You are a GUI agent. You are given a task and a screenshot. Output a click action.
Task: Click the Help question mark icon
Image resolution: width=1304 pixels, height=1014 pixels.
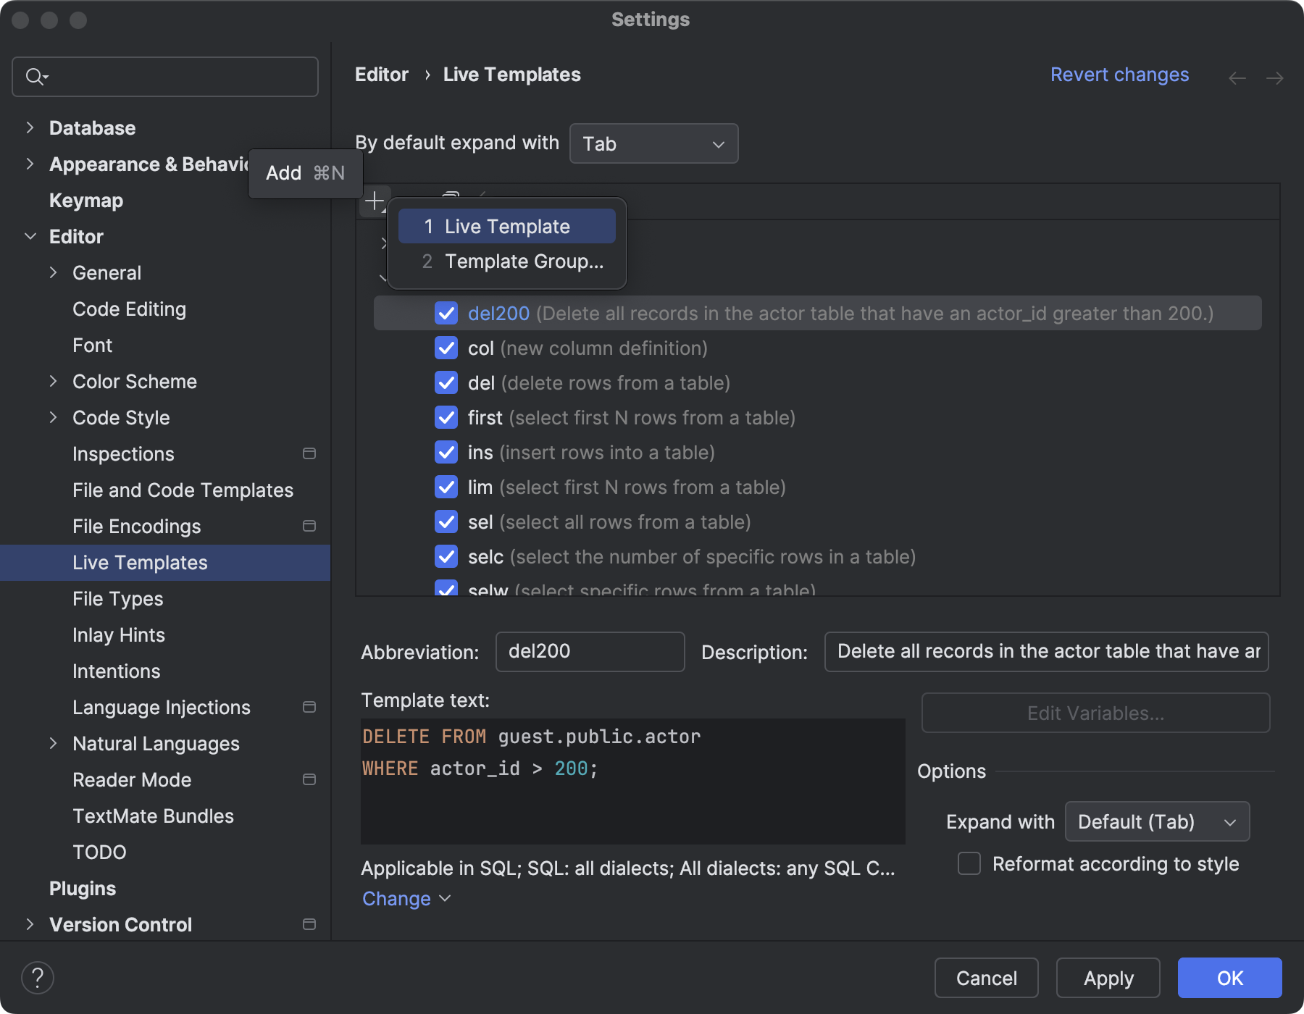tap(38, 977)
